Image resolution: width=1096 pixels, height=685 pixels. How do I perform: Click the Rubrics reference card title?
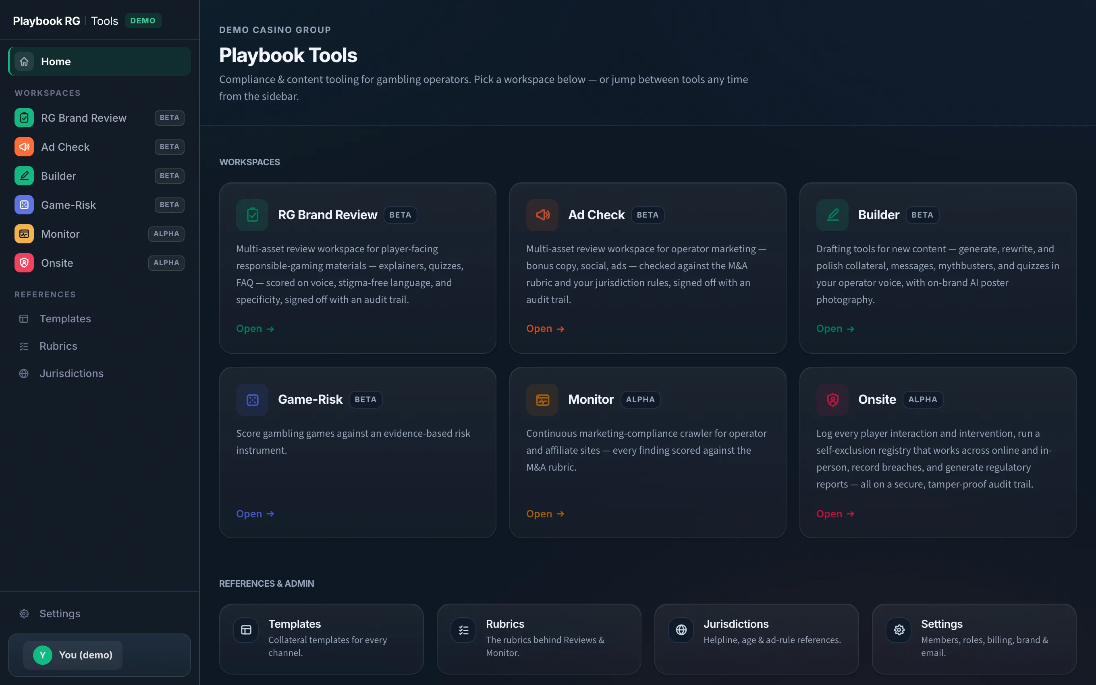505,624
